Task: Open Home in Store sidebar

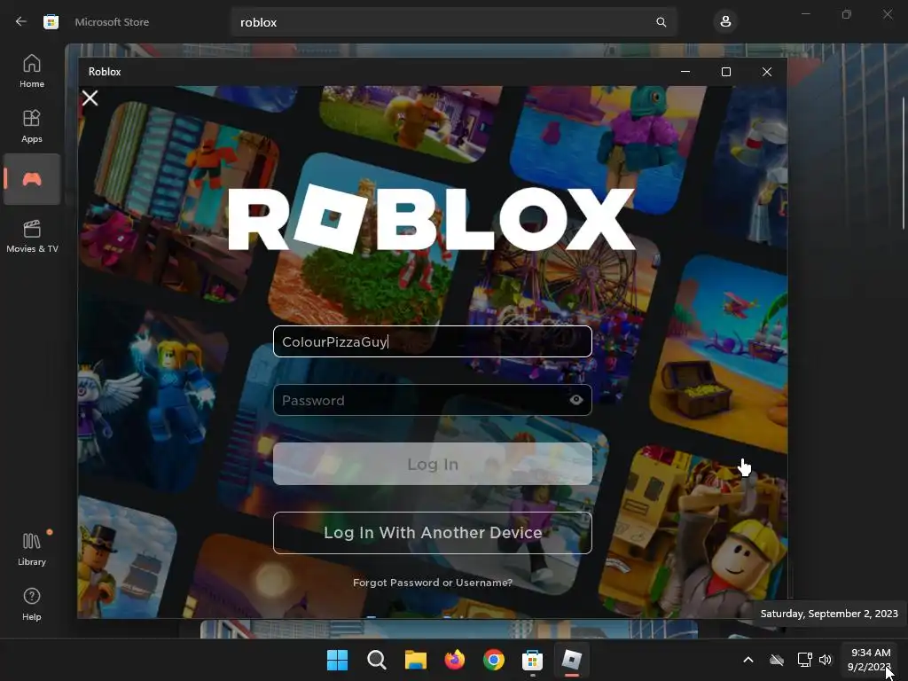Action: click(x=32, y=71)
